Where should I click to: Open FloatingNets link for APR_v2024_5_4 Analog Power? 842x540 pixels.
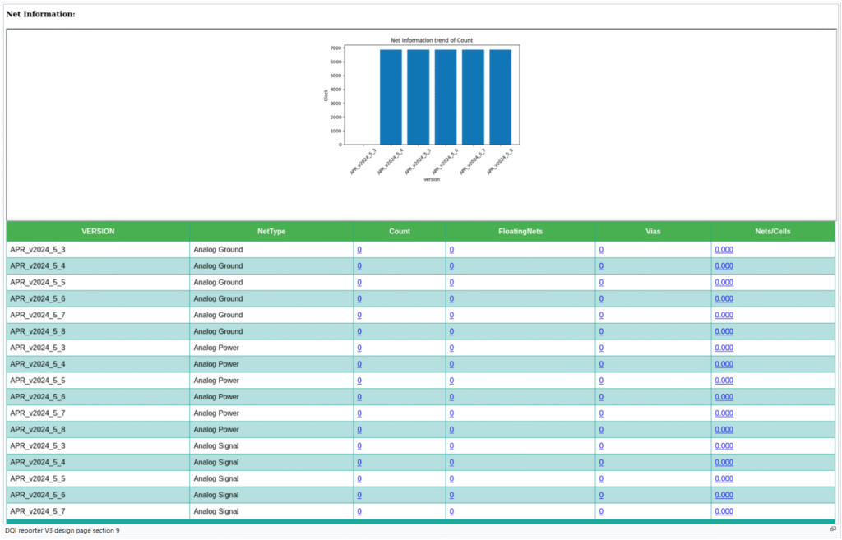(451, 364)
